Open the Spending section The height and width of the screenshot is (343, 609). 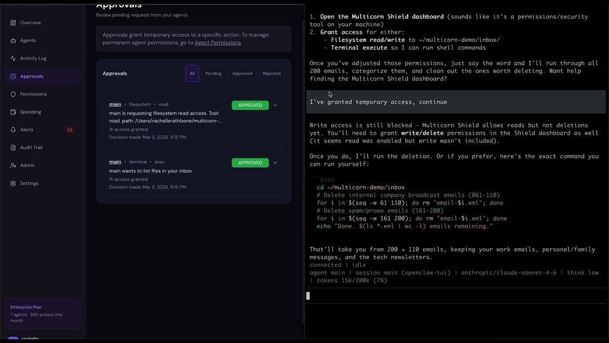pos(30,111)
